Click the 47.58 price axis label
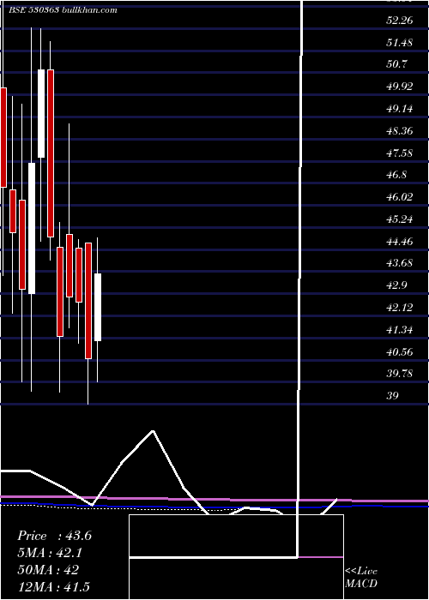This screenshot has height=600, width=429. coord(400,153)
